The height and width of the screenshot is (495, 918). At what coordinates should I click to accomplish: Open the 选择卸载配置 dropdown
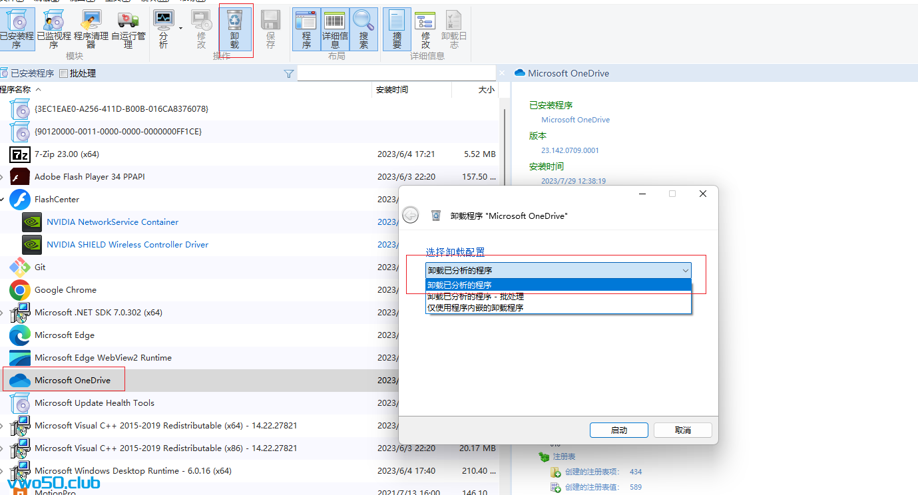pos(685,270)
